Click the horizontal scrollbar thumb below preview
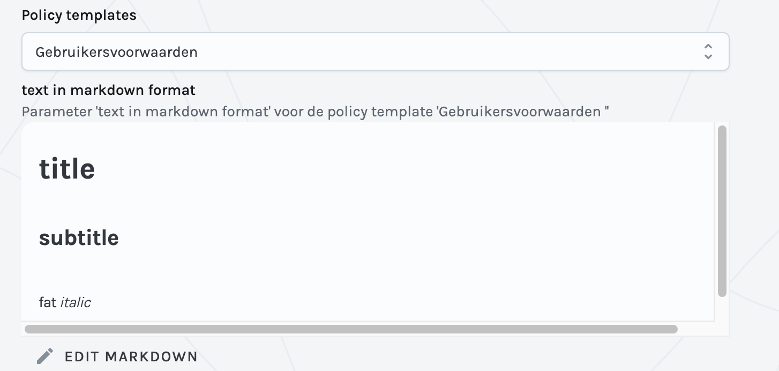This screenshot has width=779, height=371. (x=351, y=329)
